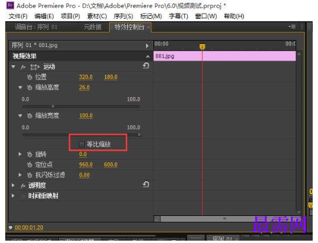Click the 抗闪烁过滤 value 0.00

[x=84, y=175]
